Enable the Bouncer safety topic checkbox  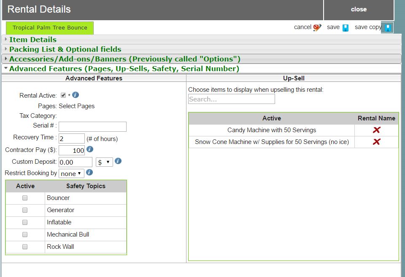(x=25, y=198)
